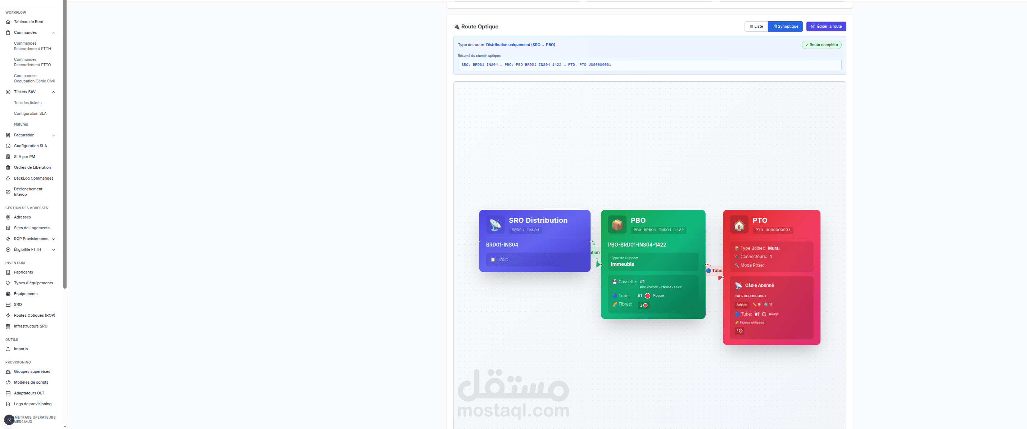The width and height of the screenshot is (1027, 429).
Task: Open Tous les tickets link
Action: 27,103
